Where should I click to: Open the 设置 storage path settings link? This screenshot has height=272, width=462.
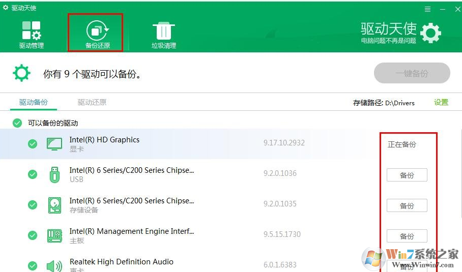click(x=441, y=102)
